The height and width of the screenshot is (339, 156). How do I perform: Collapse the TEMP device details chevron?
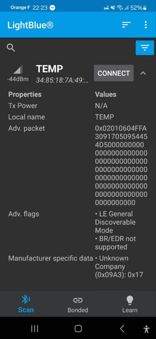pos(143,73)
